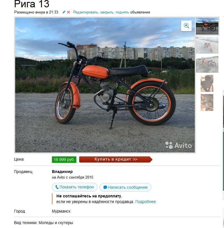Click the Avito watermark logo on photo
The width and height of the screenshot is (224, 228).
pyautogui.click(x=179, y=145)
